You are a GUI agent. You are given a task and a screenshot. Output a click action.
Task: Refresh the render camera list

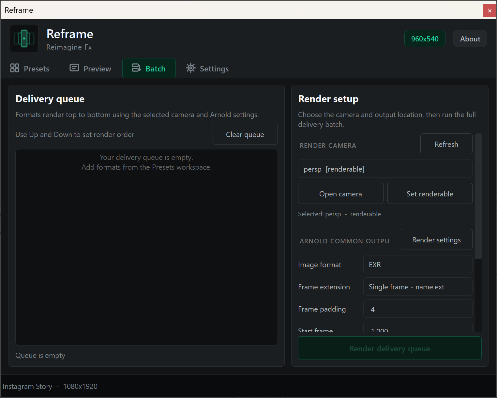[446, 144]
